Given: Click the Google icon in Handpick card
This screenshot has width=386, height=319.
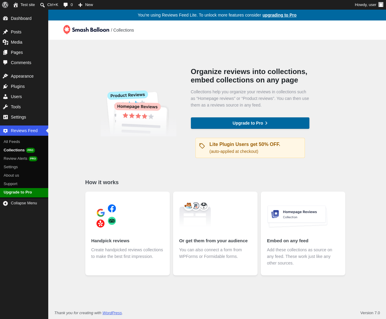Looking at the screenshot, I should tap(101, 213).
